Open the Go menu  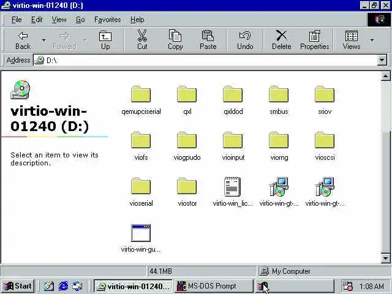click(80, 20)
